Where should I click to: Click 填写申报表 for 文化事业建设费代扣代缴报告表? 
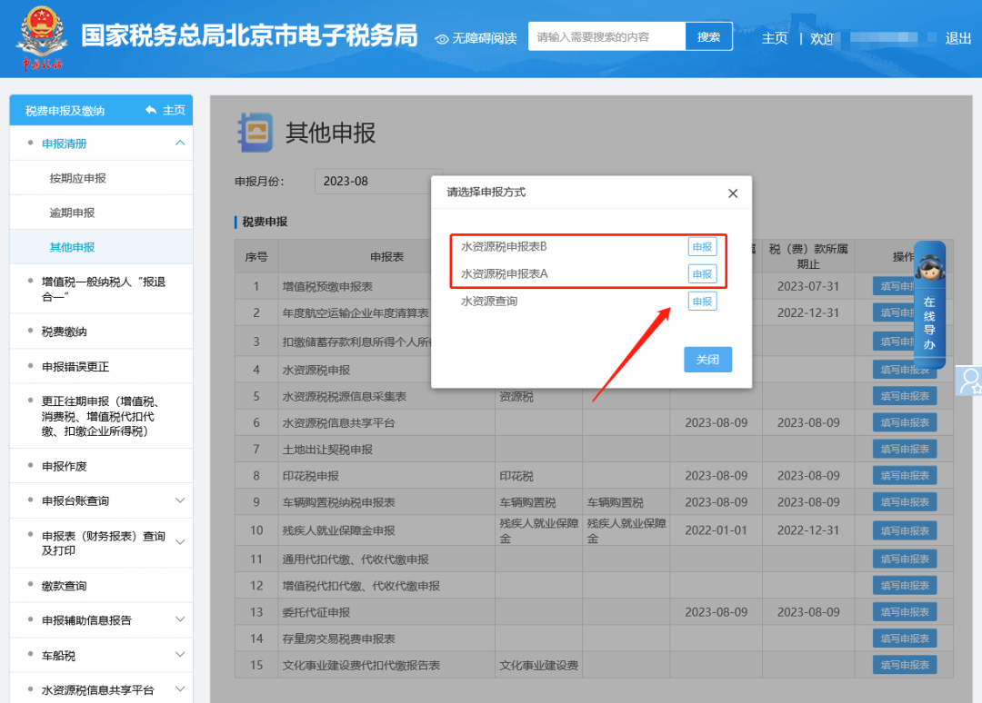coord(905,665)
